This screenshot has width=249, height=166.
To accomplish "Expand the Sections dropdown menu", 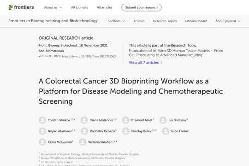I will pos(116,21).
